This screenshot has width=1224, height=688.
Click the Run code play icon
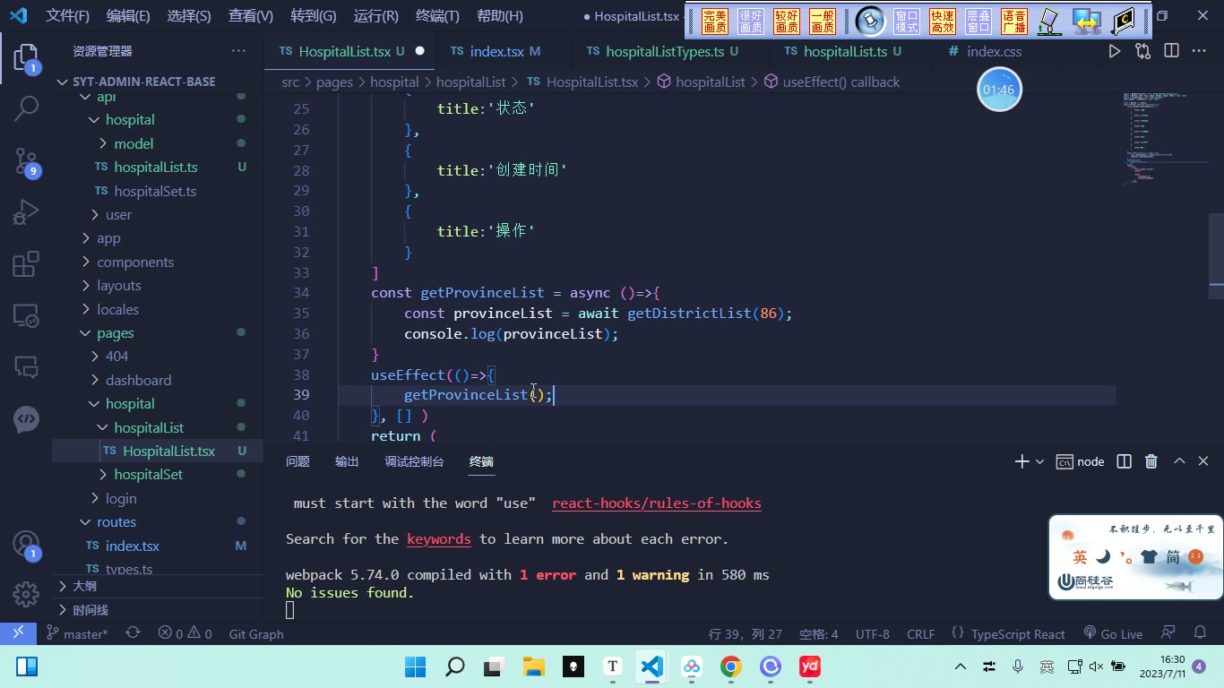(1115, 51)
